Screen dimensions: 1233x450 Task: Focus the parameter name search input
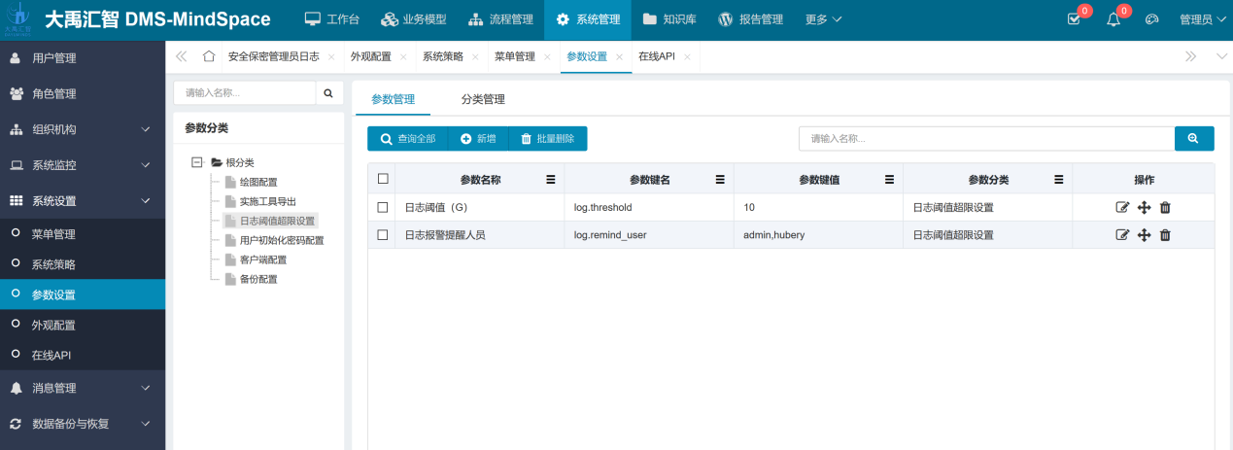[986, 139]
